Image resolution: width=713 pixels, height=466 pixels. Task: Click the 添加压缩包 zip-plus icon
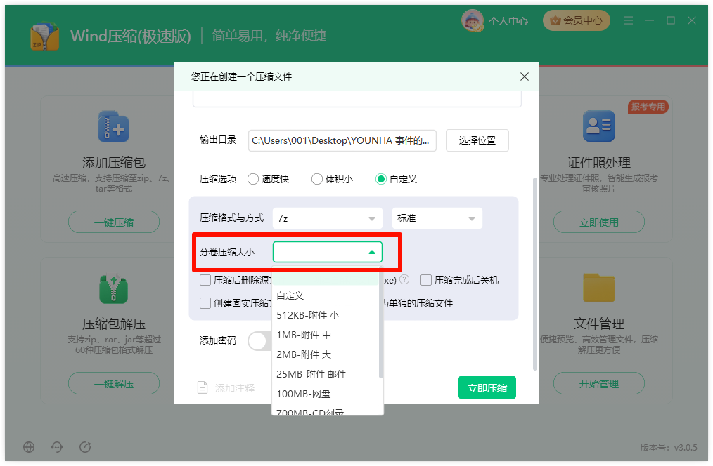114,126
